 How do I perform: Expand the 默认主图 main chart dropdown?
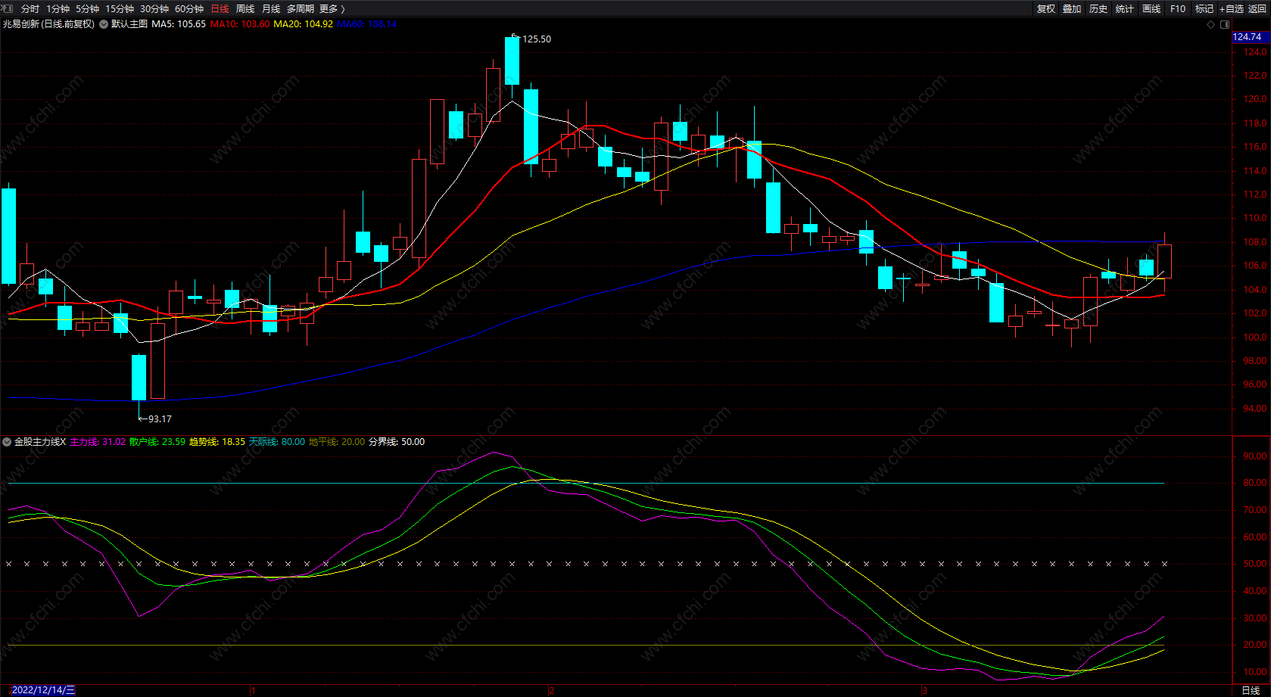(104, 24)
